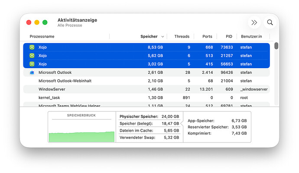Screen dimensions: 299x173
Task: Click the PID 73633 cell
Action: pyautogui.click(x=227, y=47)
